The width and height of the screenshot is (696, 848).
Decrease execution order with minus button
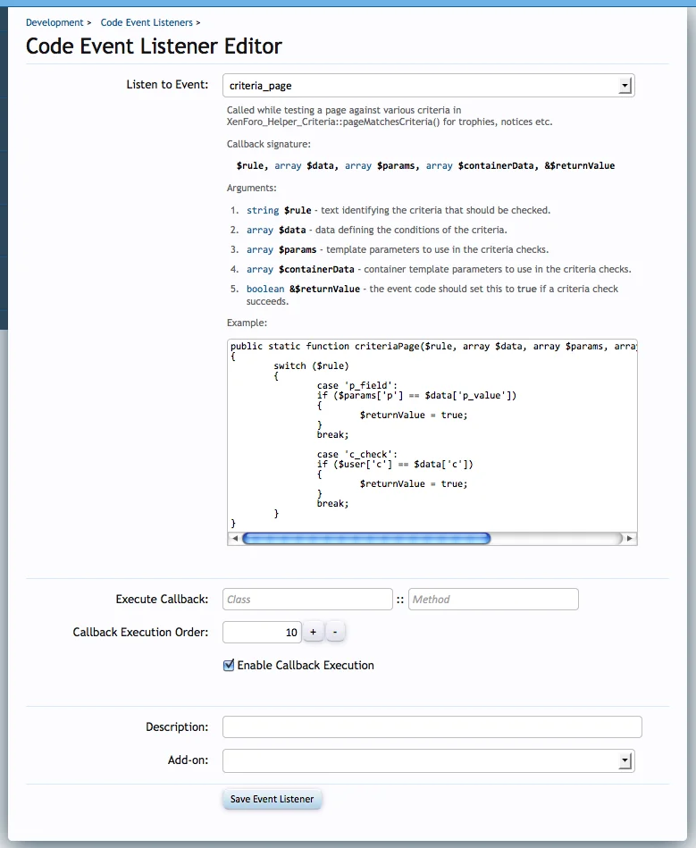(x=335, y=632)
